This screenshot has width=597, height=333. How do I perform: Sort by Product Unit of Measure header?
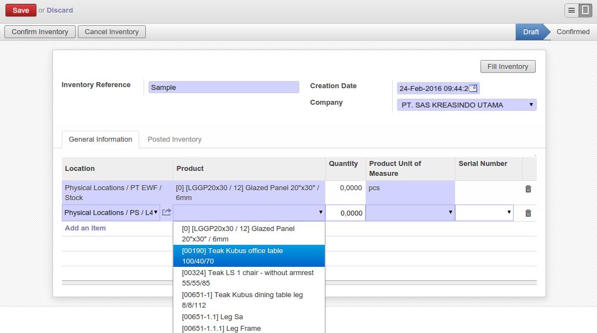pos(410,168)
